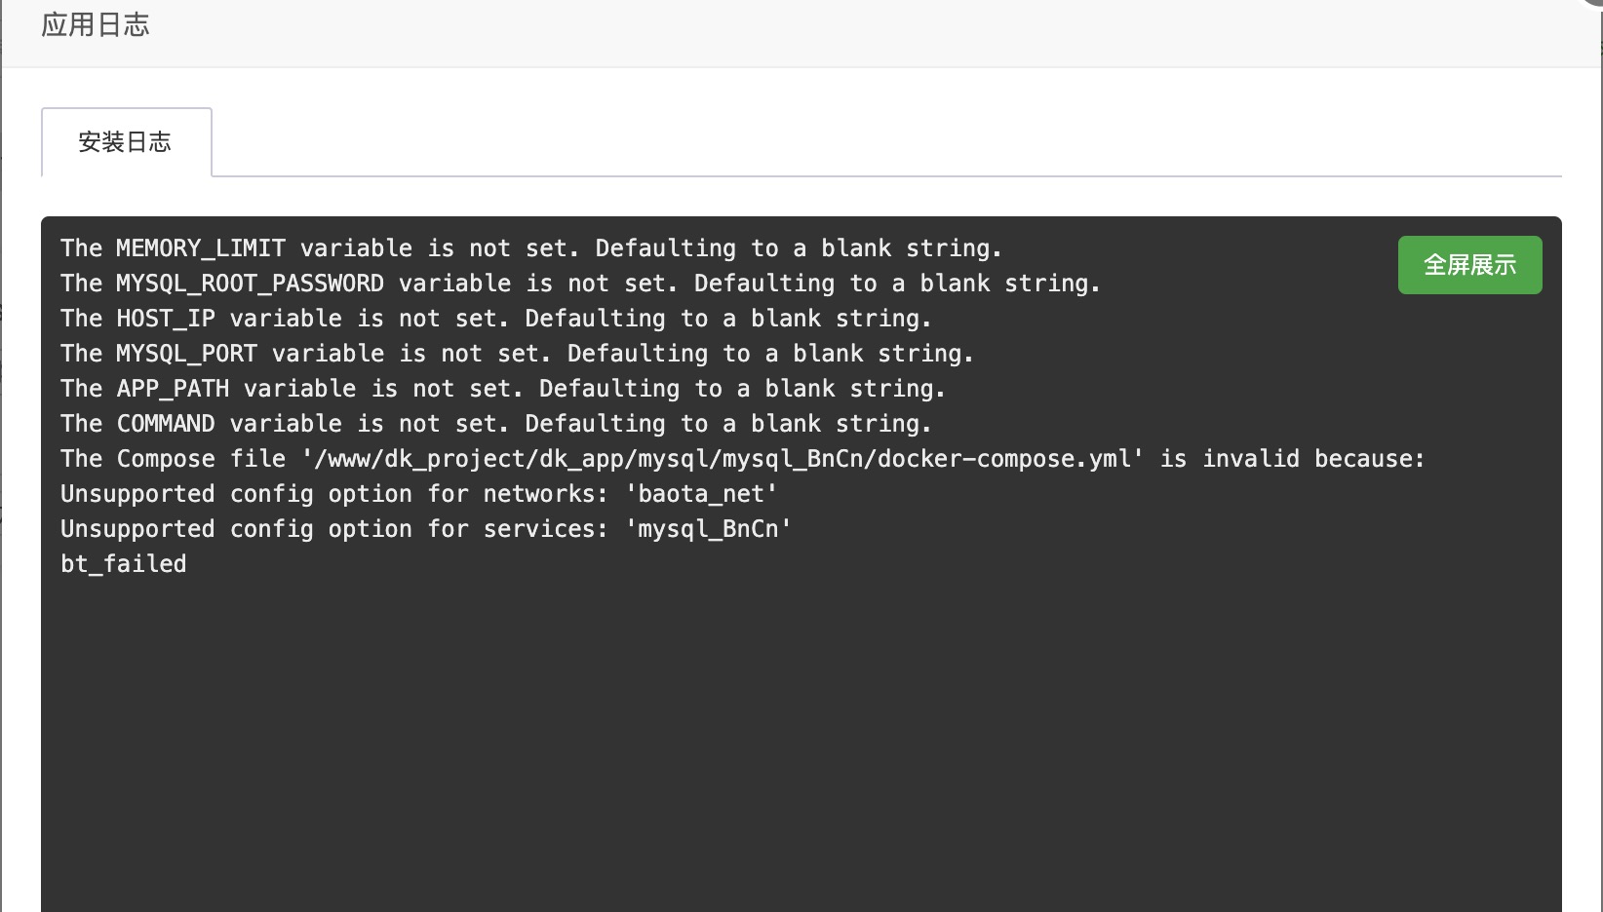Select the MYSQL_ROOT_PASSWORD warning line
Screen dimensions: 1603x912
(580, 284)
